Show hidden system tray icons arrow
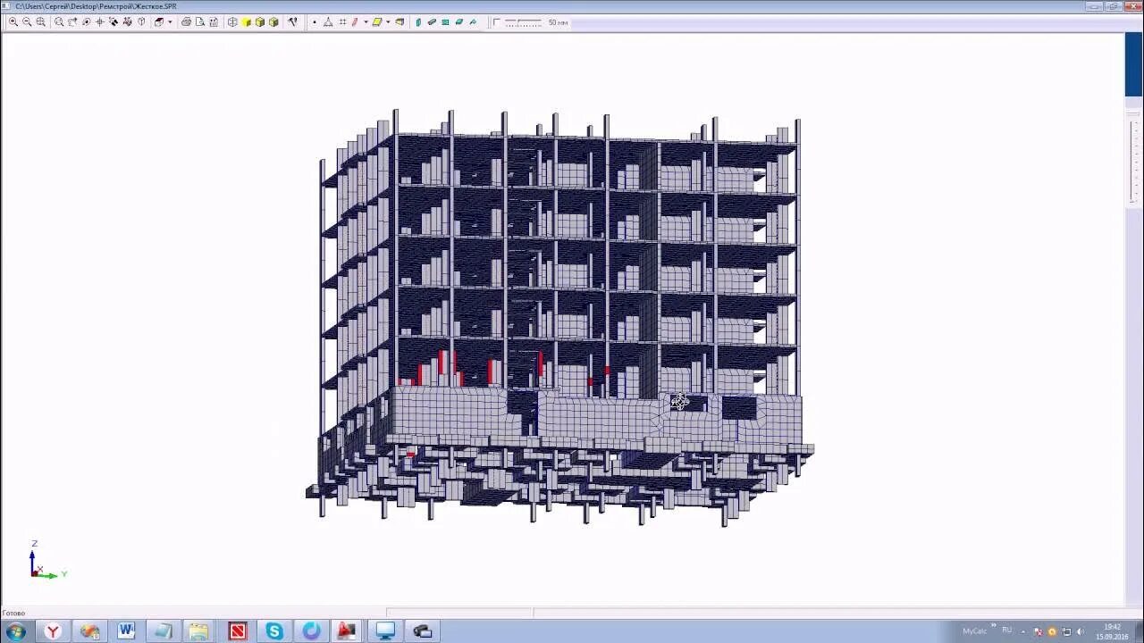Viewport: 1144px width, 643px height. pyautogui.click(x=1023, y=632)
